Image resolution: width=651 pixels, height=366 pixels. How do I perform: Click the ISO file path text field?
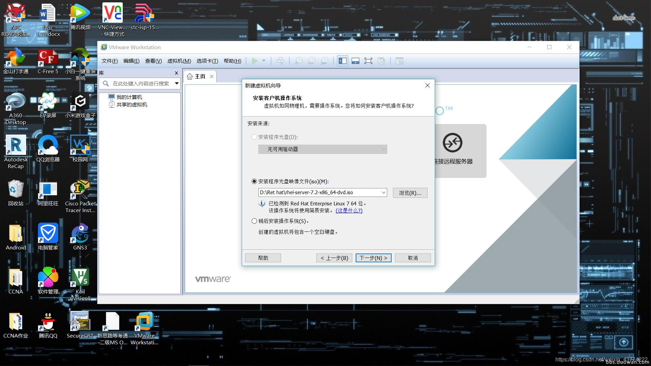tap(319, 192)
